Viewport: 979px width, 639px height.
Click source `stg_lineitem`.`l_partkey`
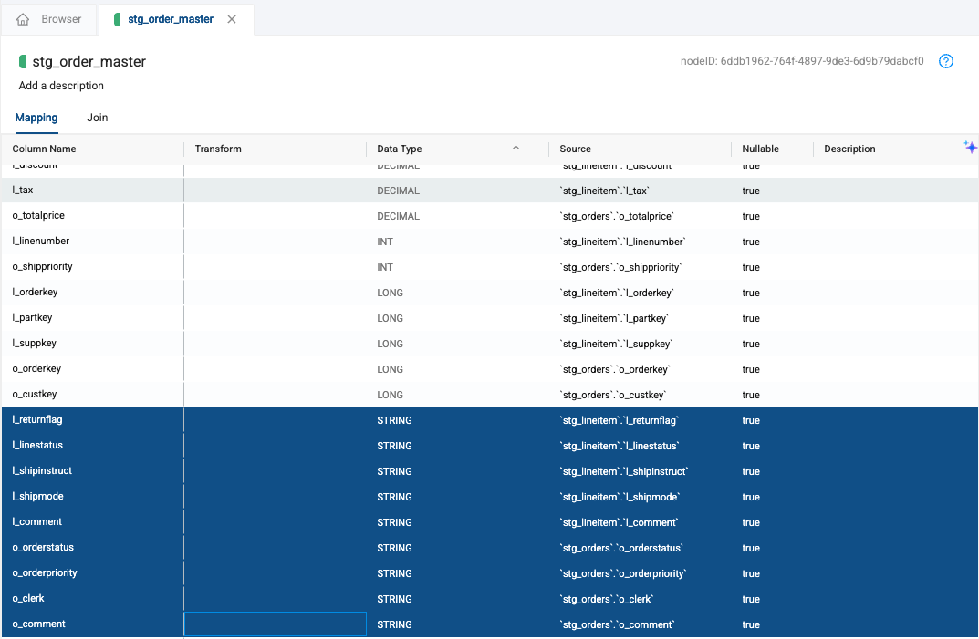(x=614, y=318)
